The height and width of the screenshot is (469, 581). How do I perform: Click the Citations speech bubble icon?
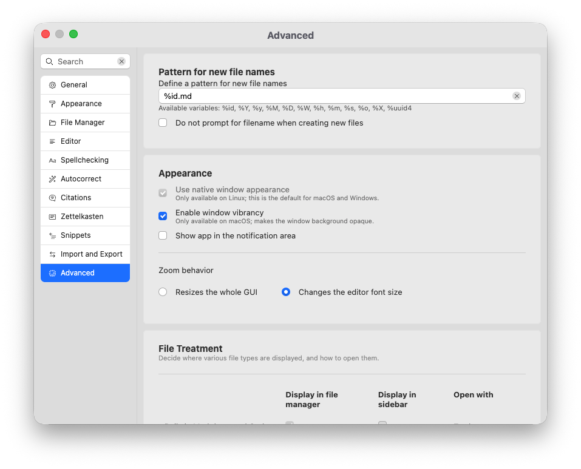52,198
